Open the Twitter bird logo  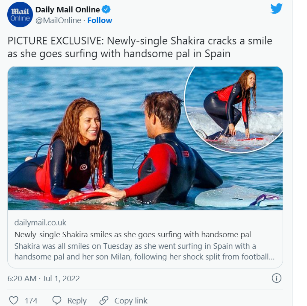tap(277, 9)
